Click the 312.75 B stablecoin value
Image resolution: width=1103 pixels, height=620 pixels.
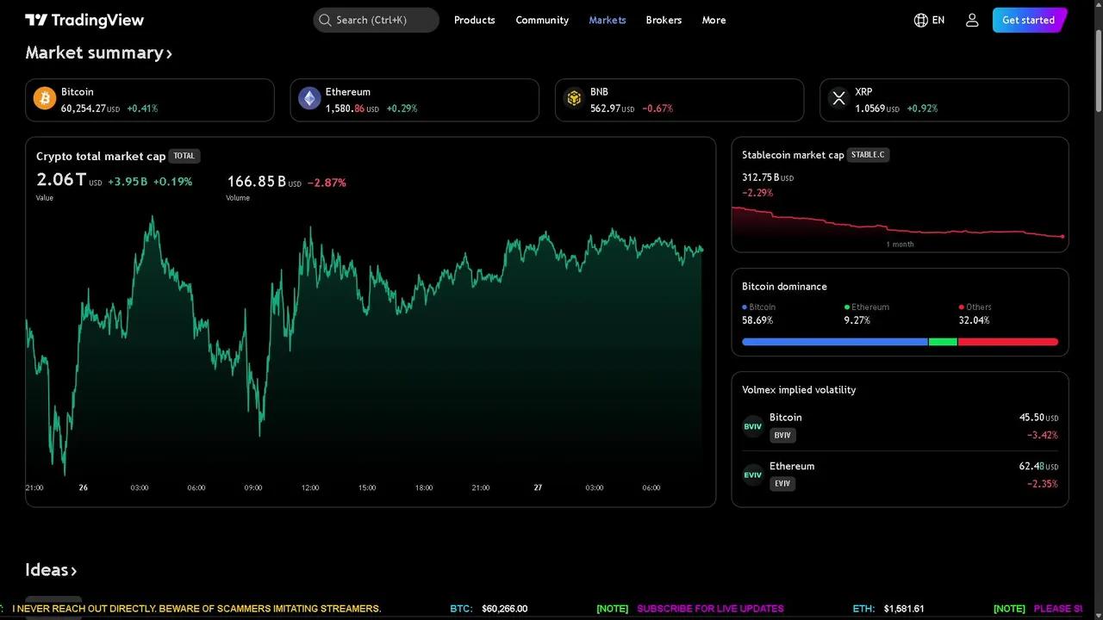[x=761, y=177]
